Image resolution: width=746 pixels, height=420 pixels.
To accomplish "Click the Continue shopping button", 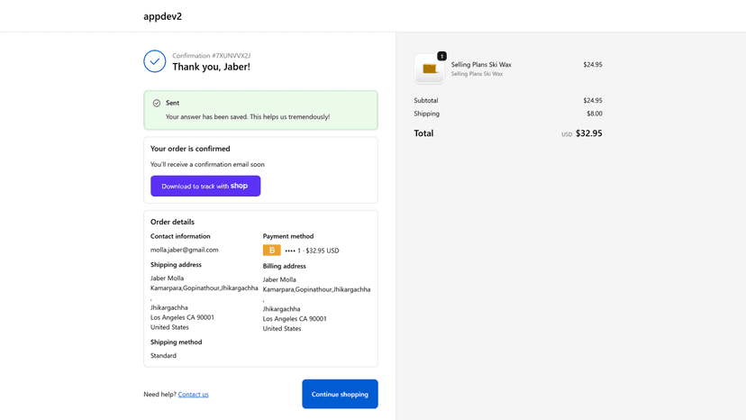I will point(340,394).
